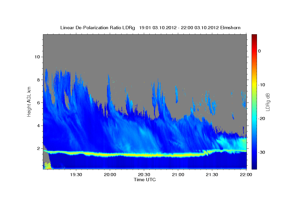The width and height of the screenshot is (305, 203).
Task: Click the dark red top of the colorbar
Action: [254, 36]
